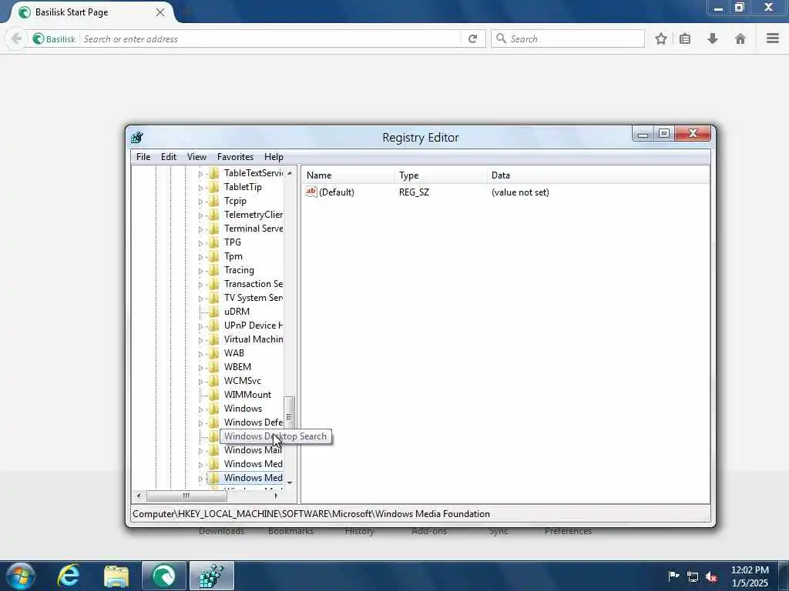Viewport: 789px width, 591px height.
Task: Expand the TelemetryClient key
Action: pos(200,215)
